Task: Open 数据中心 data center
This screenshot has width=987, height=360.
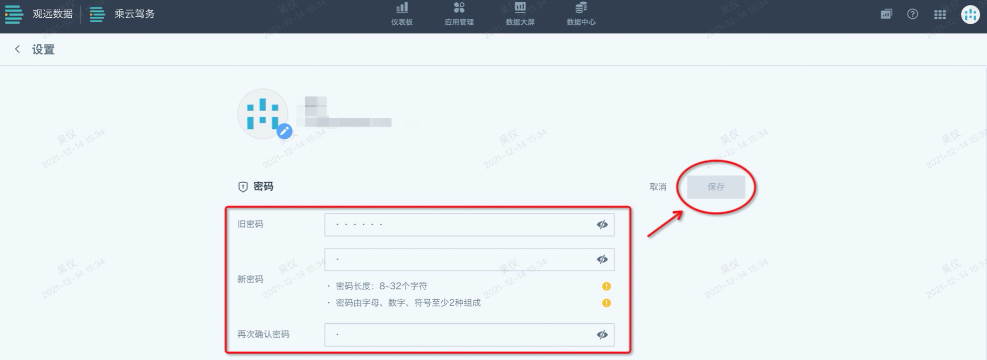Action: pyautogui.click(x=581, y=14)
